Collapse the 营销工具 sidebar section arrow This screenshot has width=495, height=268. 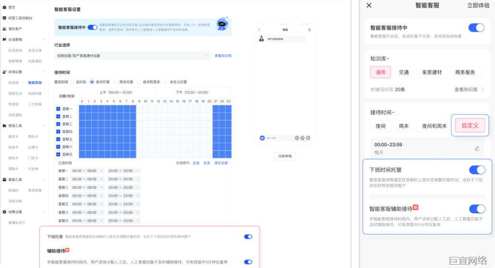[x=44, y=126]
